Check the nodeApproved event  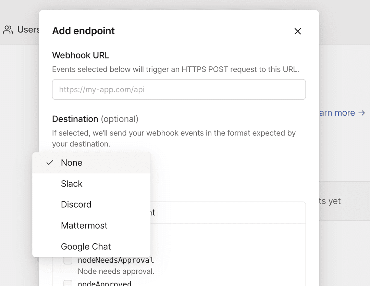pyautogui.click(x=67, y=283)
